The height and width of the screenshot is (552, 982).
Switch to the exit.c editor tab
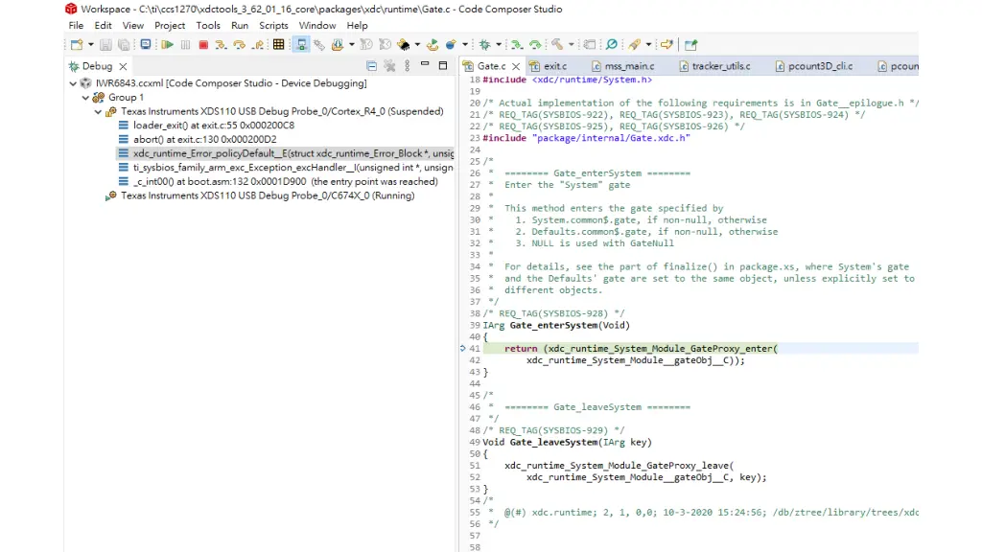(555, 66)
